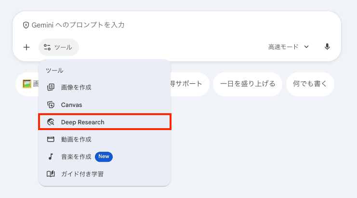Click the shield icon in prompt box
The height and width of the screenshot is (198, 357).
[x=26, y=25]
